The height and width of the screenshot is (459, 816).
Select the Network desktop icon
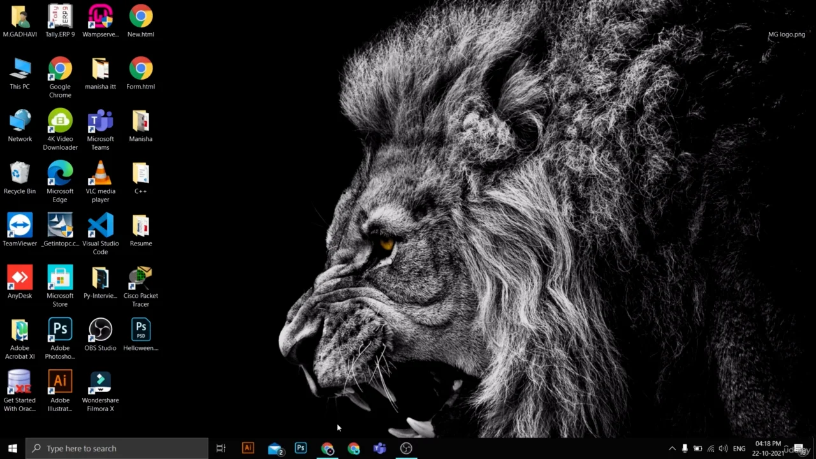pyautogui.click(x=20, y=126)
